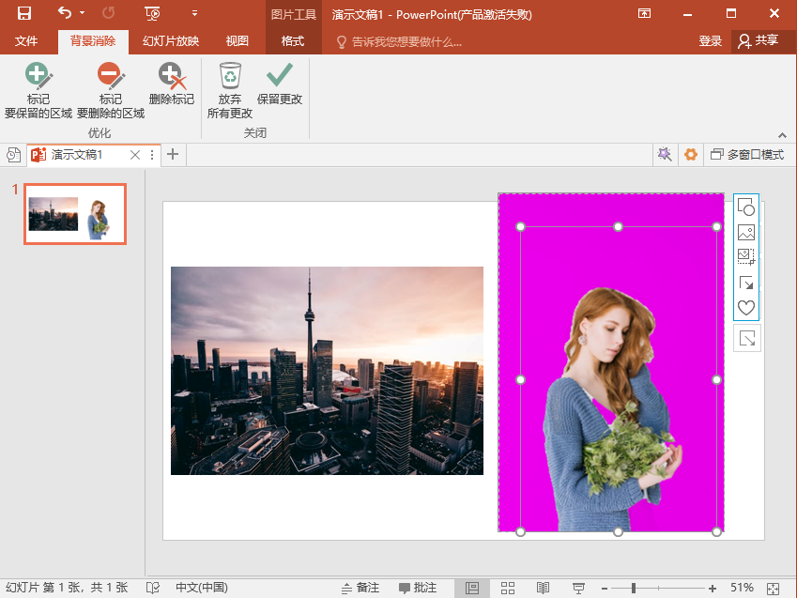Click 中文(中国) language in status bar
797x598 pixels.
tap(202, 588)
